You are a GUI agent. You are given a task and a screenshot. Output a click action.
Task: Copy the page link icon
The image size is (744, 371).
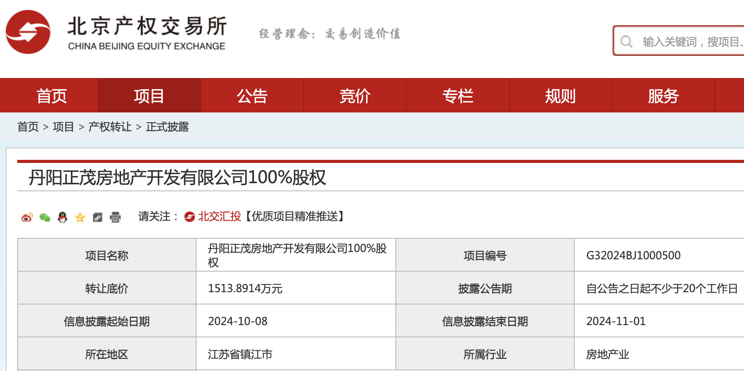coord(97,217)
